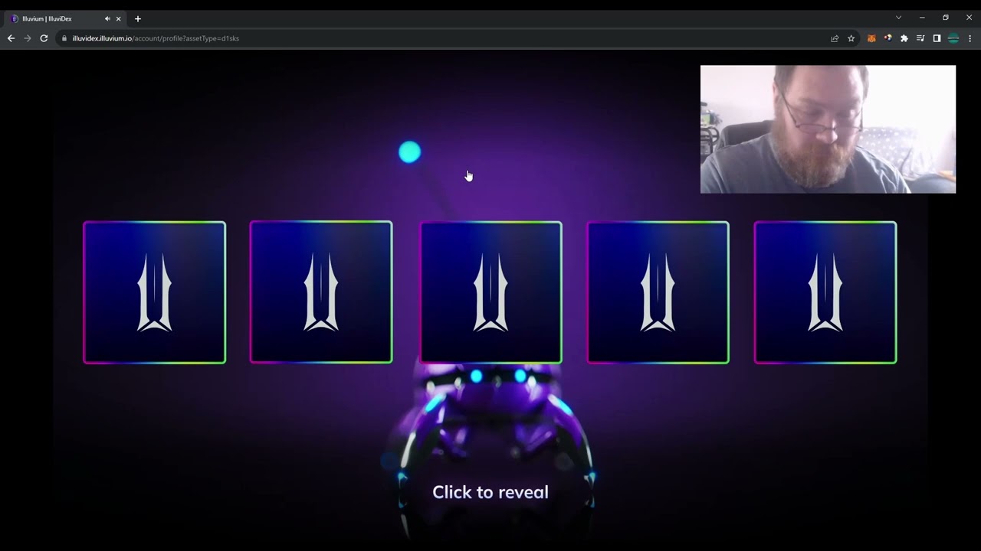Restore down the Chrome window

click(x=945, y=18)
